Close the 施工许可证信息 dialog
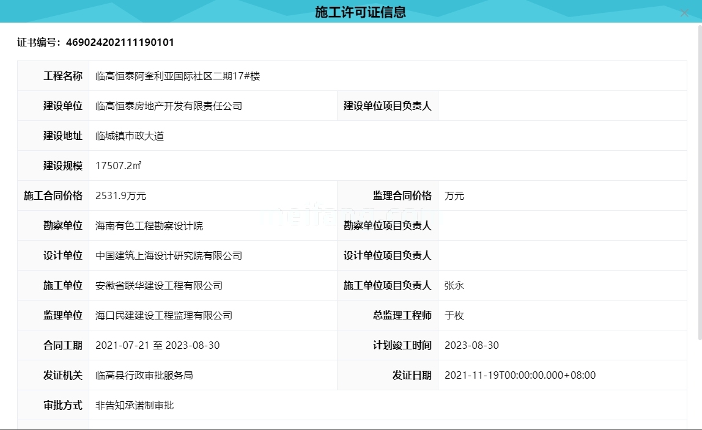 [x=684, y=13]
